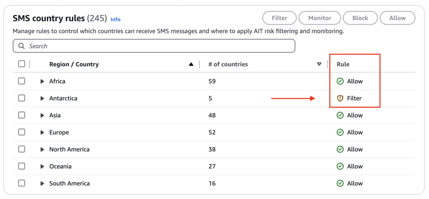
Task: Click the green Allow icon for Africa
Action: [340, 81]
